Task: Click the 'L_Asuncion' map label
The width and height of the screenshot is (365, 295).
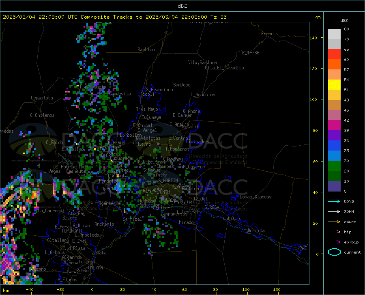Action: (x=203, y=95)
